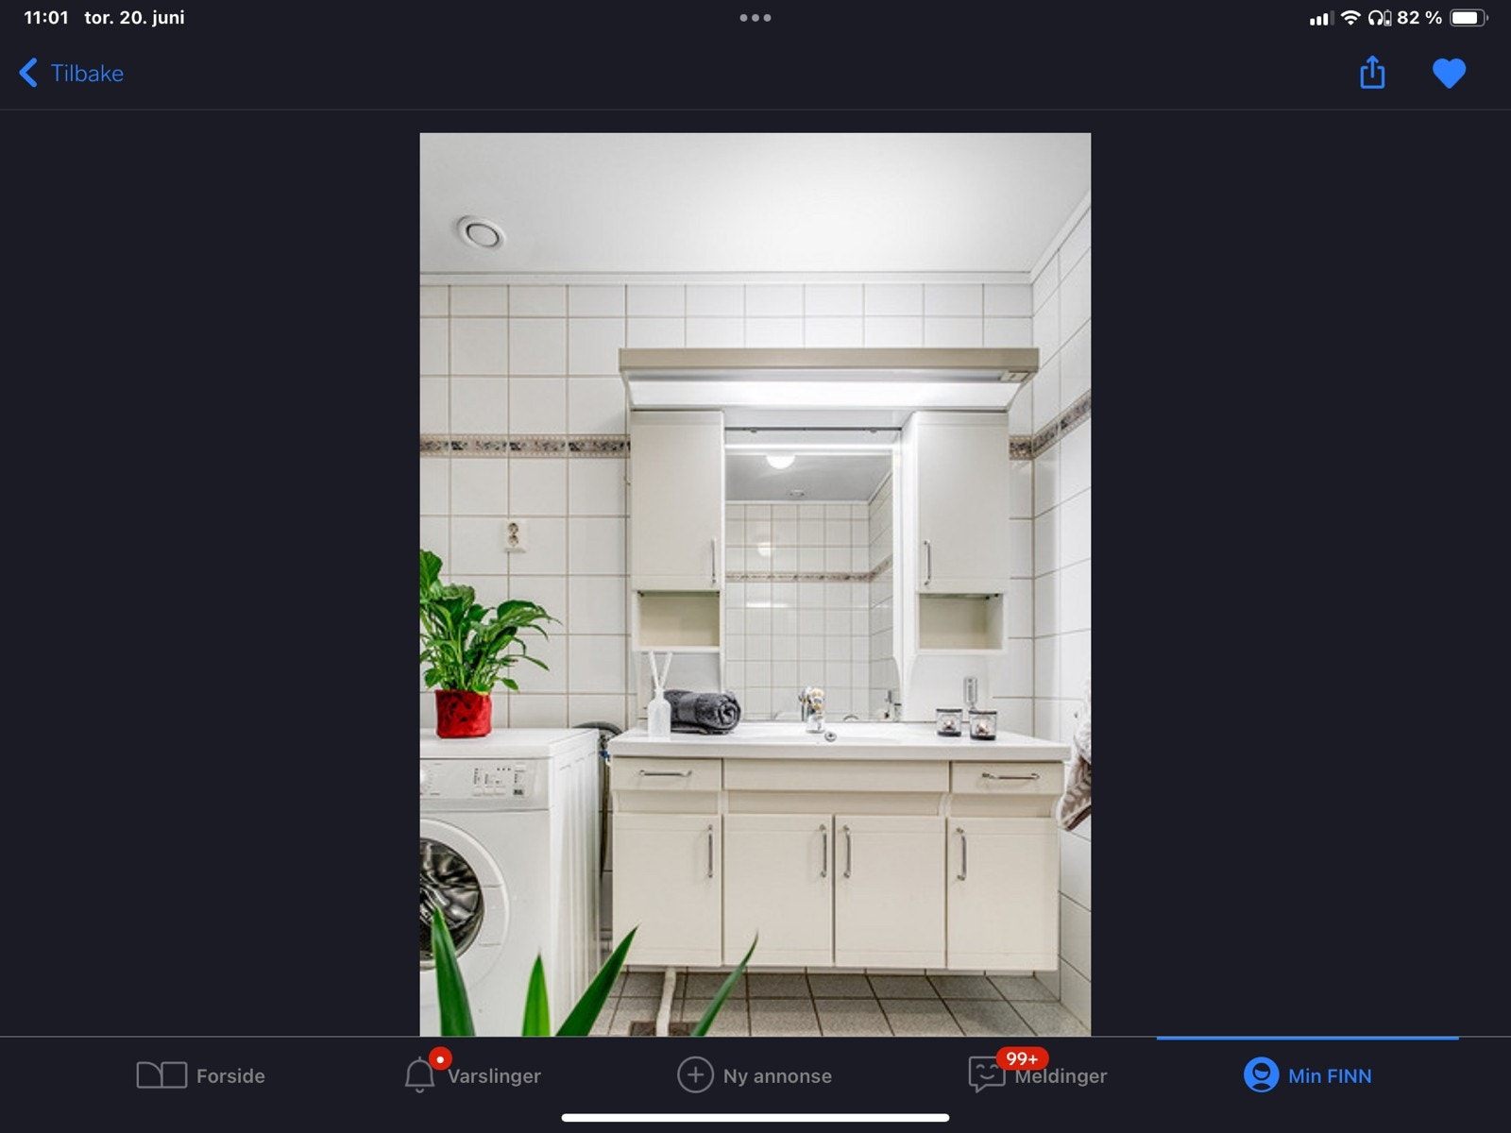Tap the 11:01 clock in status bar
The height and width of the screenshot is (1133, 1511).
(x=46, y=18)
